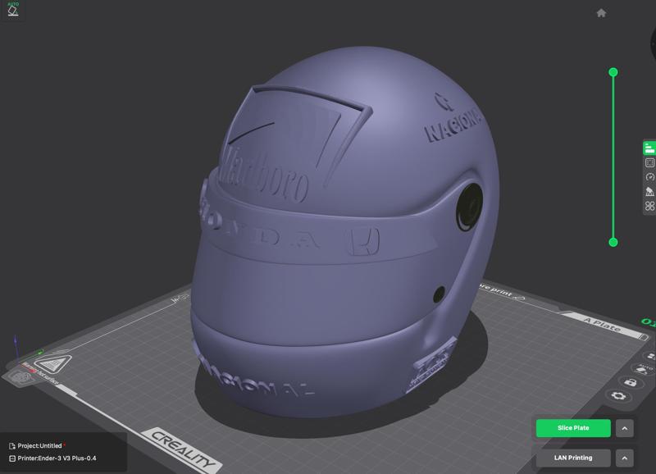Click the home view icon

(x=601, y=13)
